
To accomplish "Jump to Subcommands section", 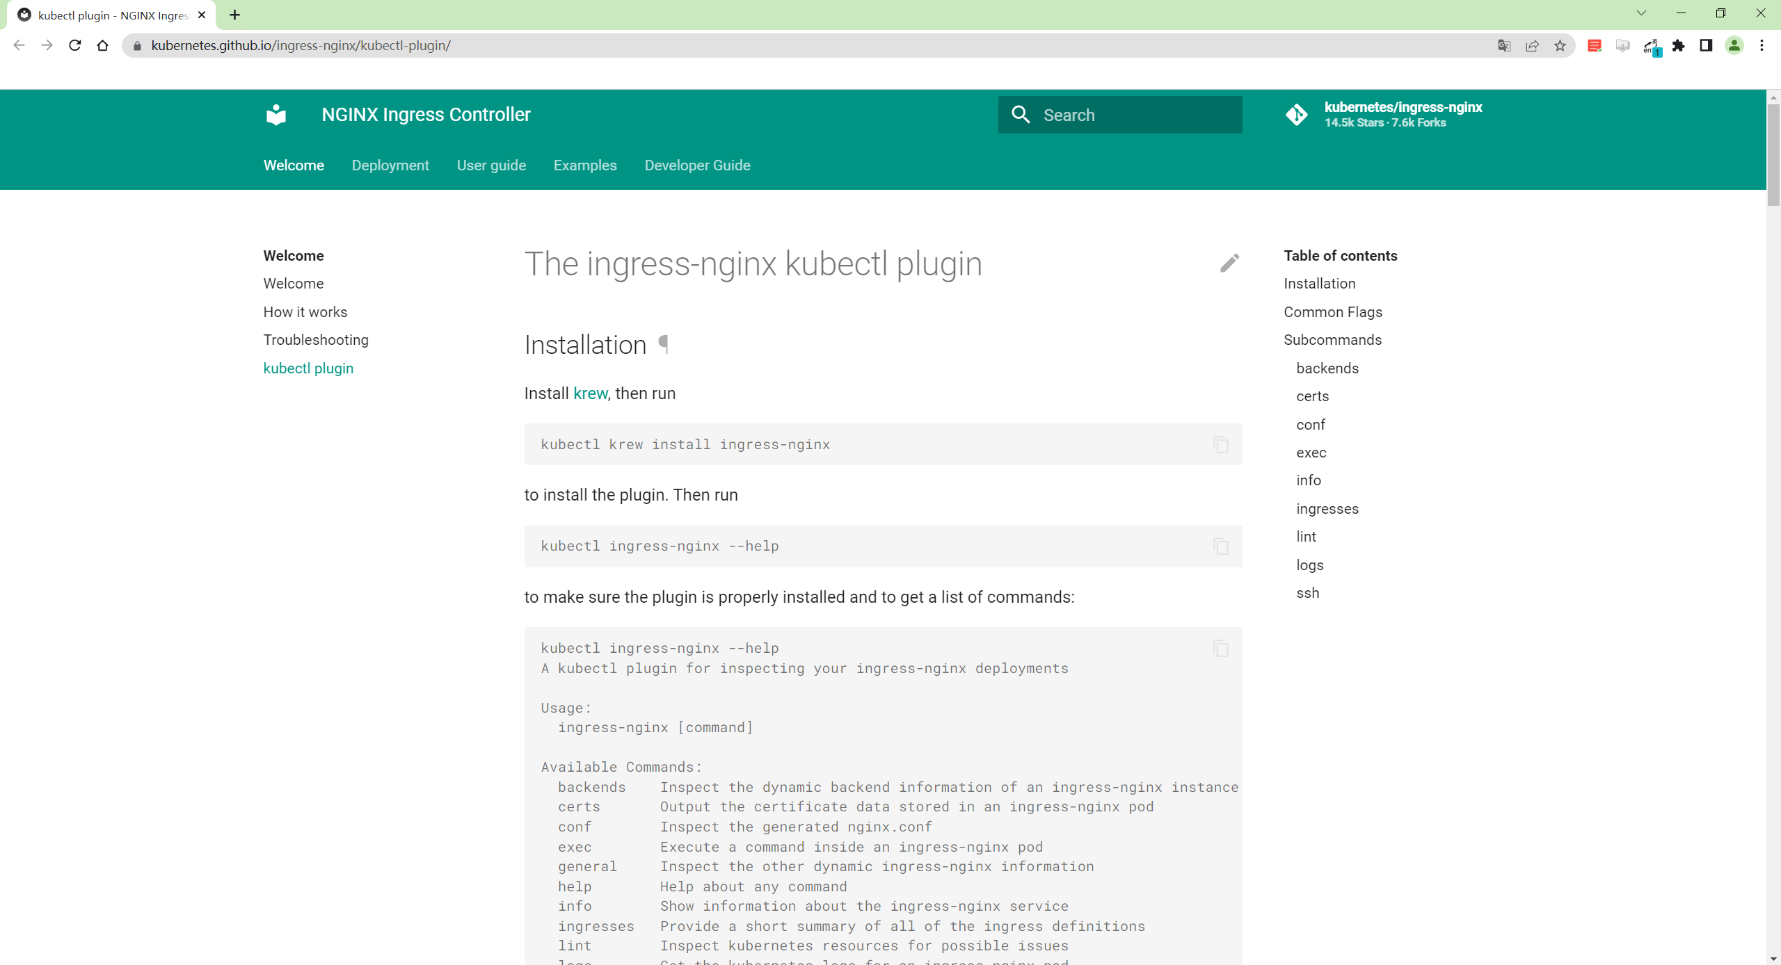I will click(1332, 340).
